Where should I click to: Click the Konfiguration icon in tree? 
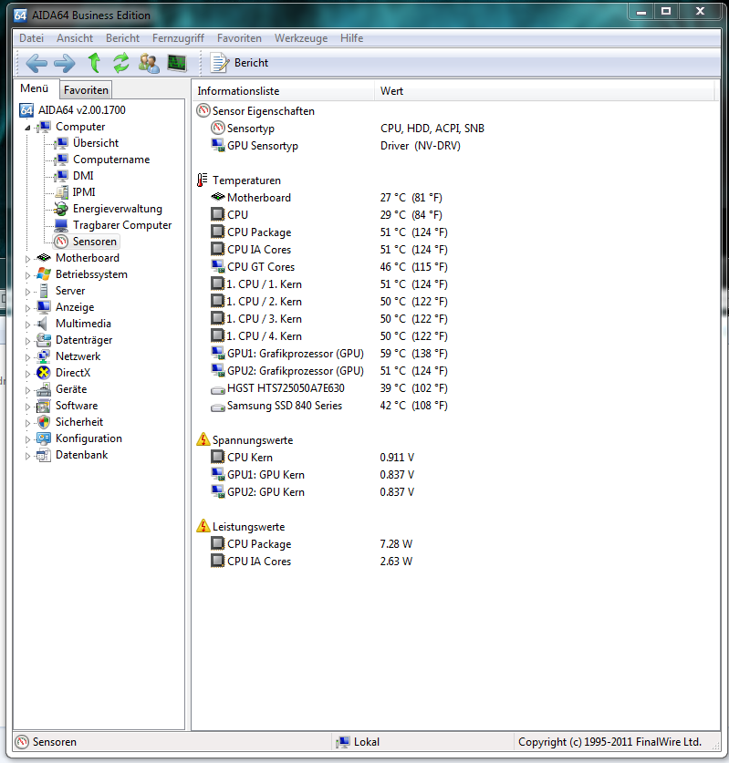coord(44,438)
